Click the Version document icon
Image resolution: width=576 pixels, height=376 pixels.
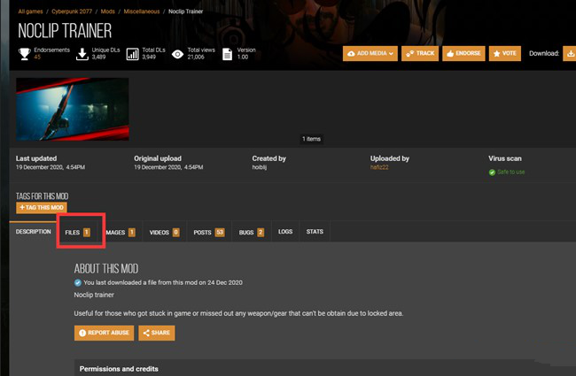pos(227,53)
